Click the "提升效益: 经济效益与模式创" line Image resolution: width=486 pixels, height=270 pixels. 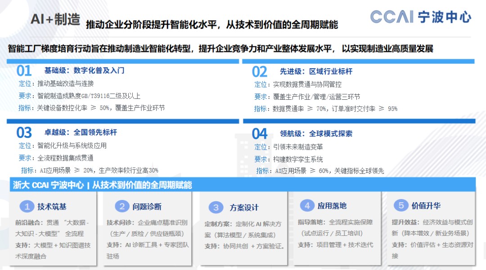(x=432, y=222)
